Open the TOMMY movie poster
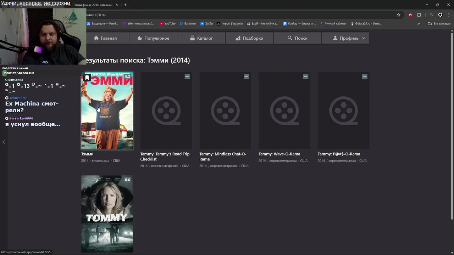Viewport: 454px width, 255px height. [x=107, y=214]
